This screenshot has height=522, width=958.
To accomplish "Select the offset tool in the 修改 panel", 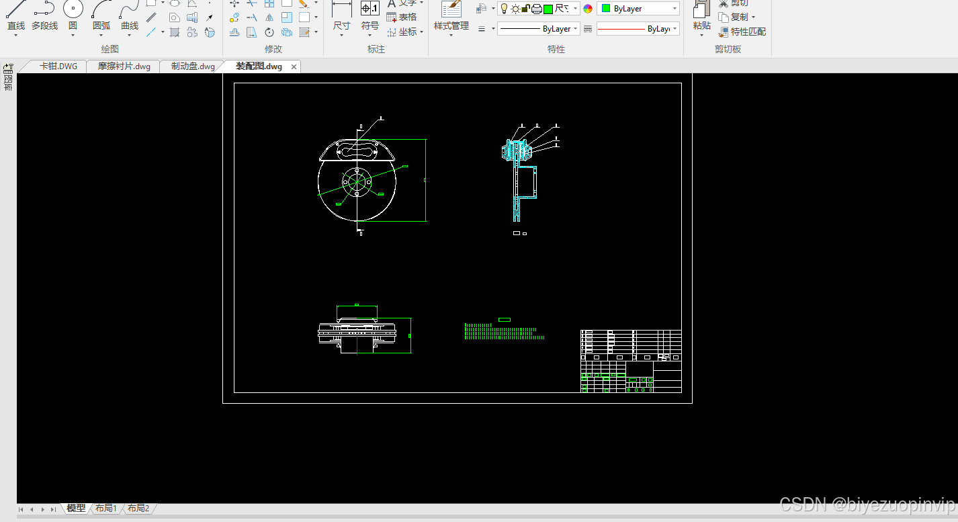I will tap(234, 32).
